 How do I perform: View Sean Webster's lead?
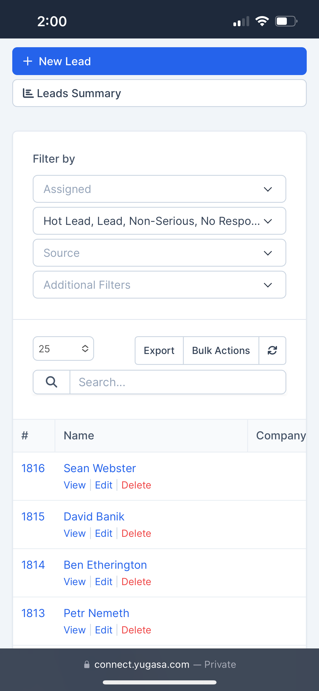click(x=74, y=485)
